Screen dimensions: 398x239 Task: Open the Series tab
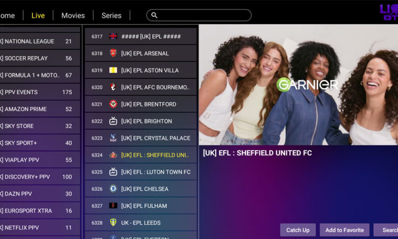click(x=111, y=15)
